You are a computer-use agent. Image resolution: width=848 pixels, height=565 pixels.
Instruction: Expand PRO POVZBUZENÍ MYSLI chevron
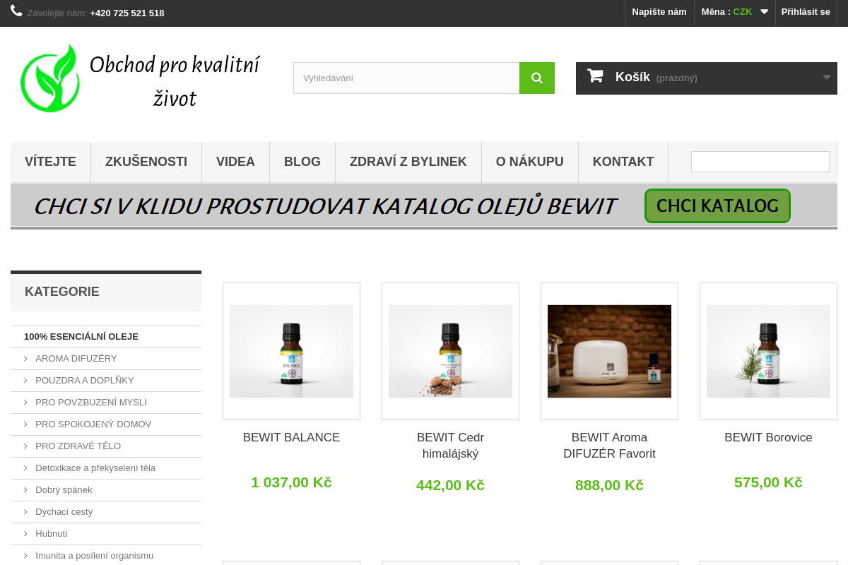tap(25, 403)
